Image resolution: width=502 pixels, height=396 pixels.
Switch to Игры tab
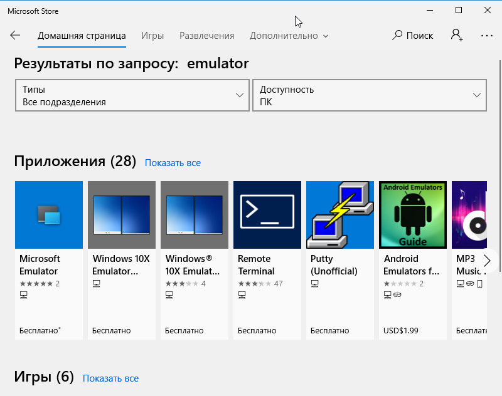[x=152, y=36]
